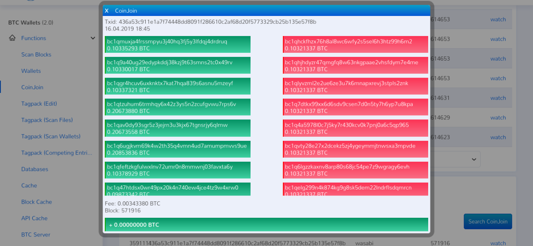Select input address bc1qav0dy93sgr5z3jejrn3u3kjx67tgnsrjy6qlmw
Image resolution: width=533 pixels, height=246 pixels.
click(x=178, y=128)
